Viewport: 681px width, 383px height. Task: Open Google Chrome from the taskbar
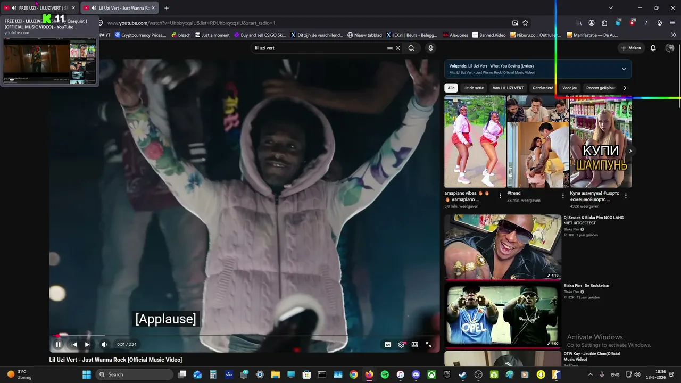pyautogui.click(x=354, y=374)
